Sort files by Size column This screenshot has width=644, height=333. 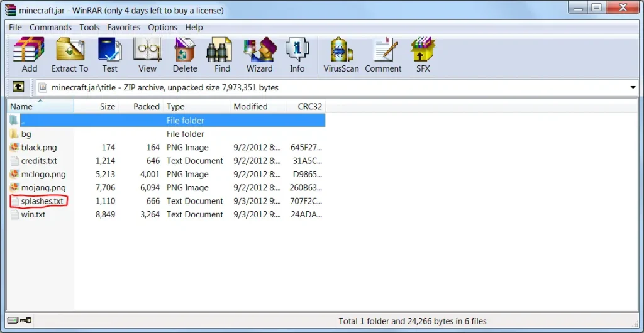96,107
